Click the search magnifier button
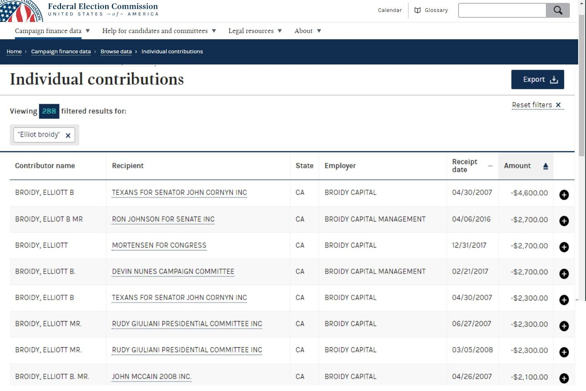 click(x=557, y=10)
